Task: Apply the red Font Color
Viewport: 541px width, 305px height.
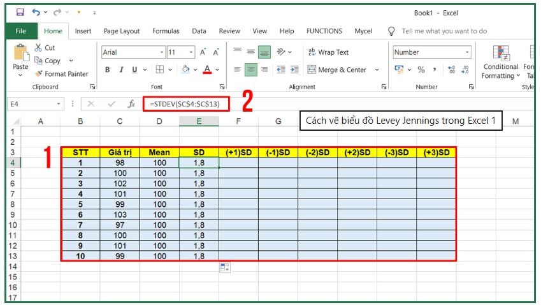Action: click(x=207, y=70)
